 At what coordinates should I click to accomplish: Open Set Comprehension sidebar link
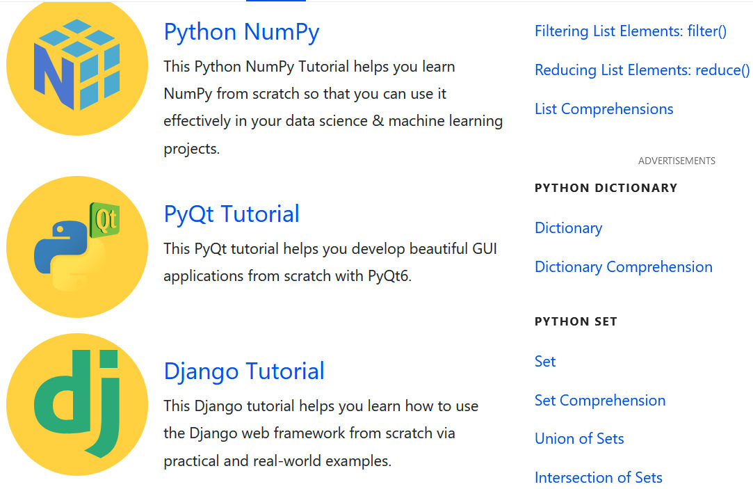pyautogui.click(x=600, y=400)
